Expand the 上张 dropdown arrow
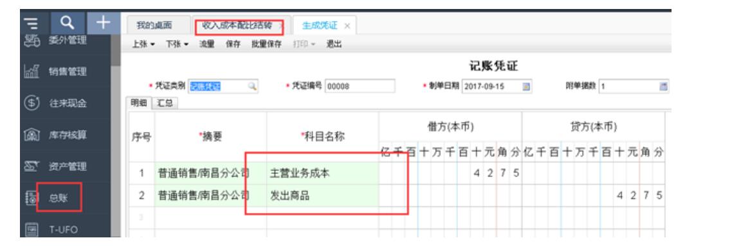Screen dimensions: 741x247 152,44
